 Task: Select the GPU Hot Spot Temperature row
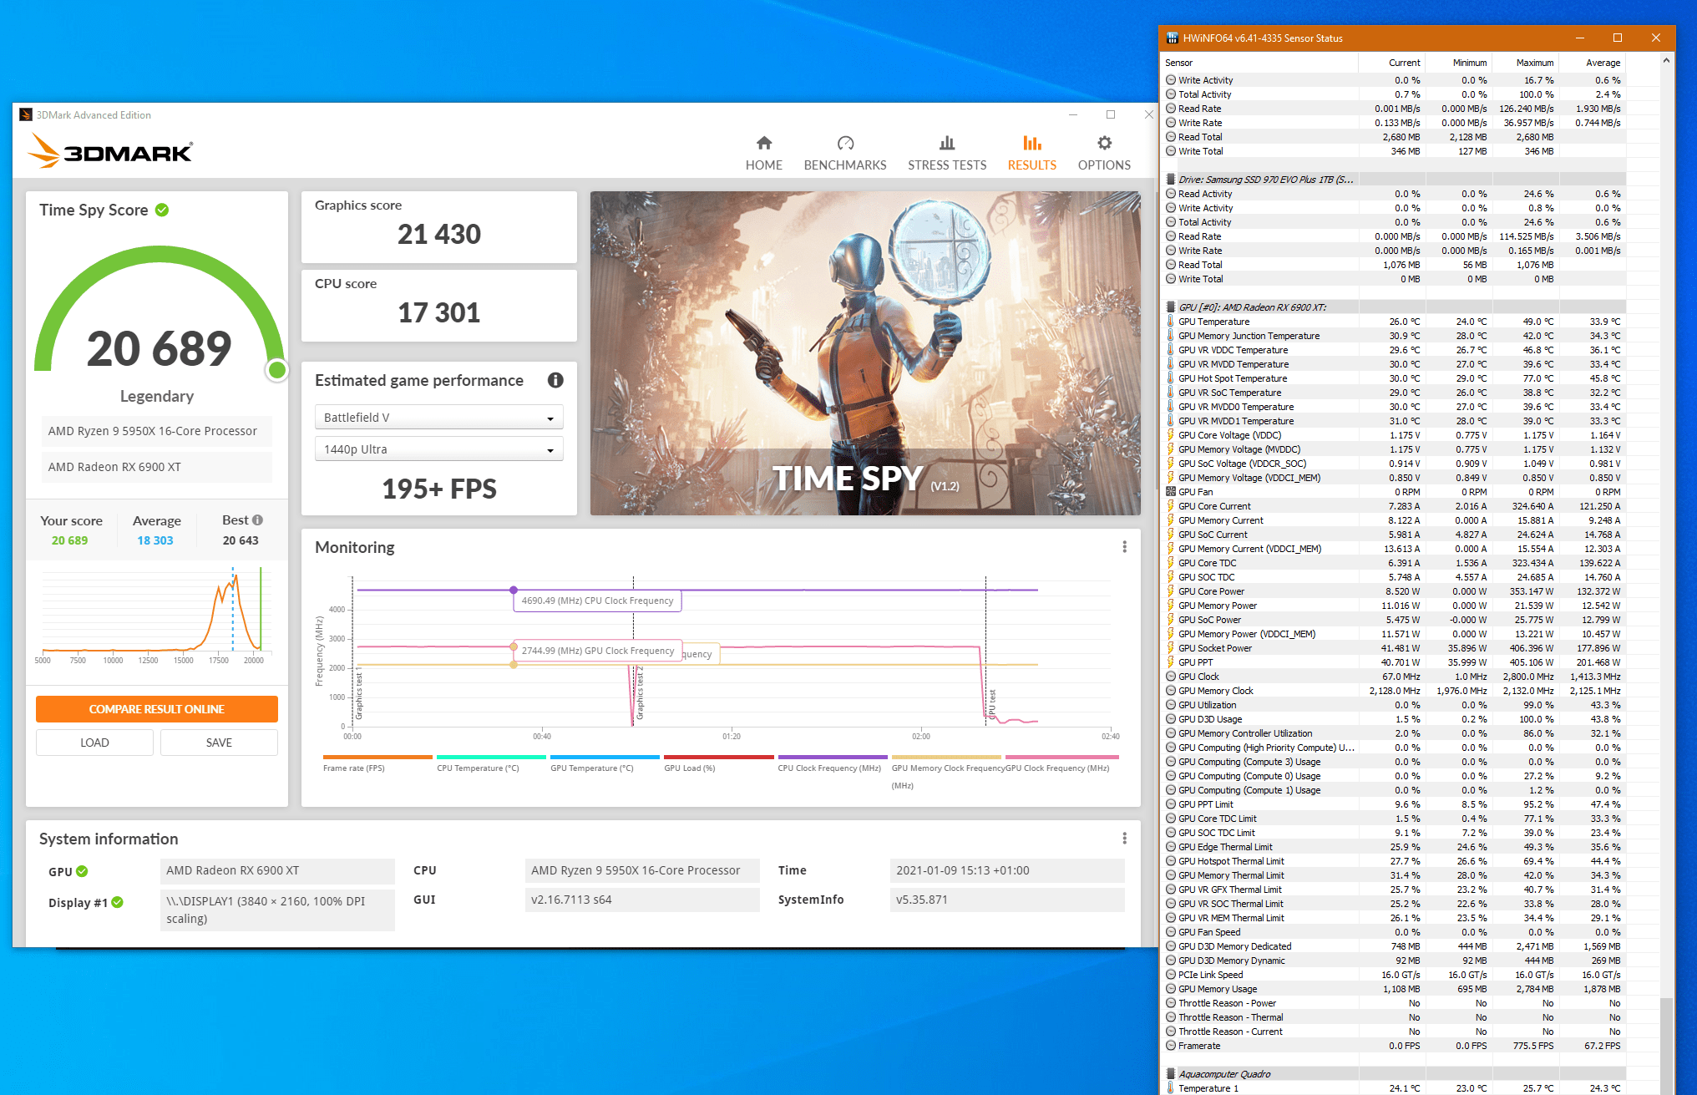pyautogui.click(x=1395, y=378)
